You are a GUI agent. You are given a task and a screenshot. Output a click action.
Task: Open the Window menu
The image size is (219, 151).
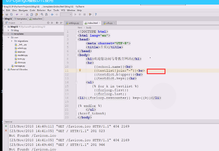[71, 10]
